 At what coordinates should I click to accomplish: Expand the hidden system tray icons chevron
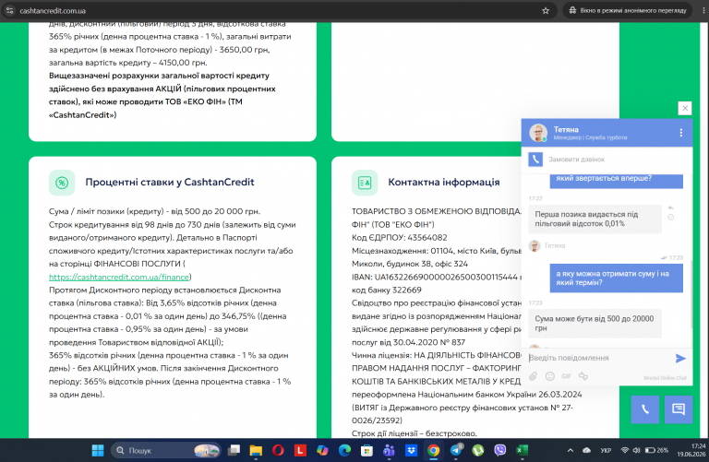click(571, 450)
